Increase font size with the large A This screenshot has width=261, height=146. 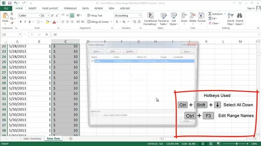tap(53, 15)
